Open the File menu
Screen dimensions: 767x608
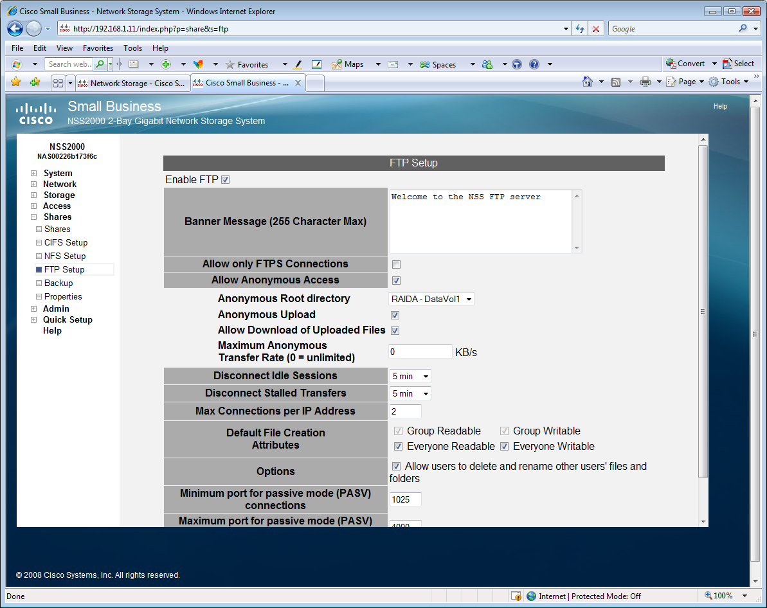tap(17, 48)
